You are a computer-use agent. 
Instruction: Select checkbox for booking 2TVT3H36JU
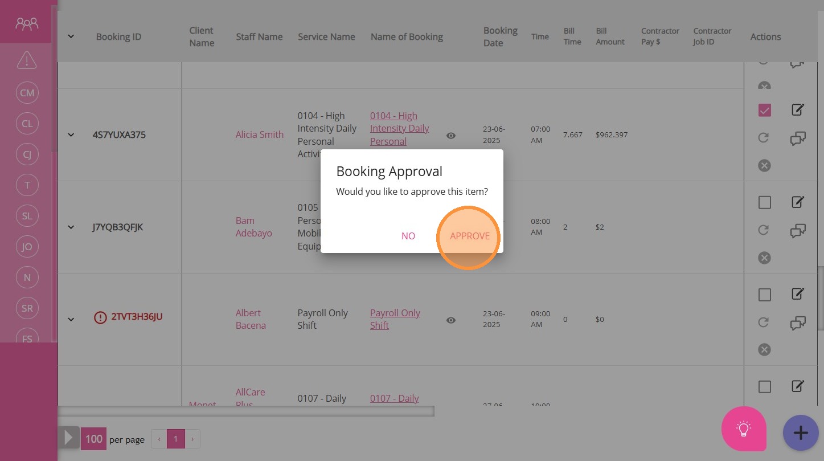pyautogui.click(x=764, y=295)
